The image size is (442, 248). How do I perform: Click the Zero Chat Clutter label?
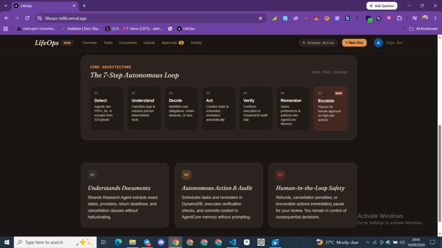330,72
